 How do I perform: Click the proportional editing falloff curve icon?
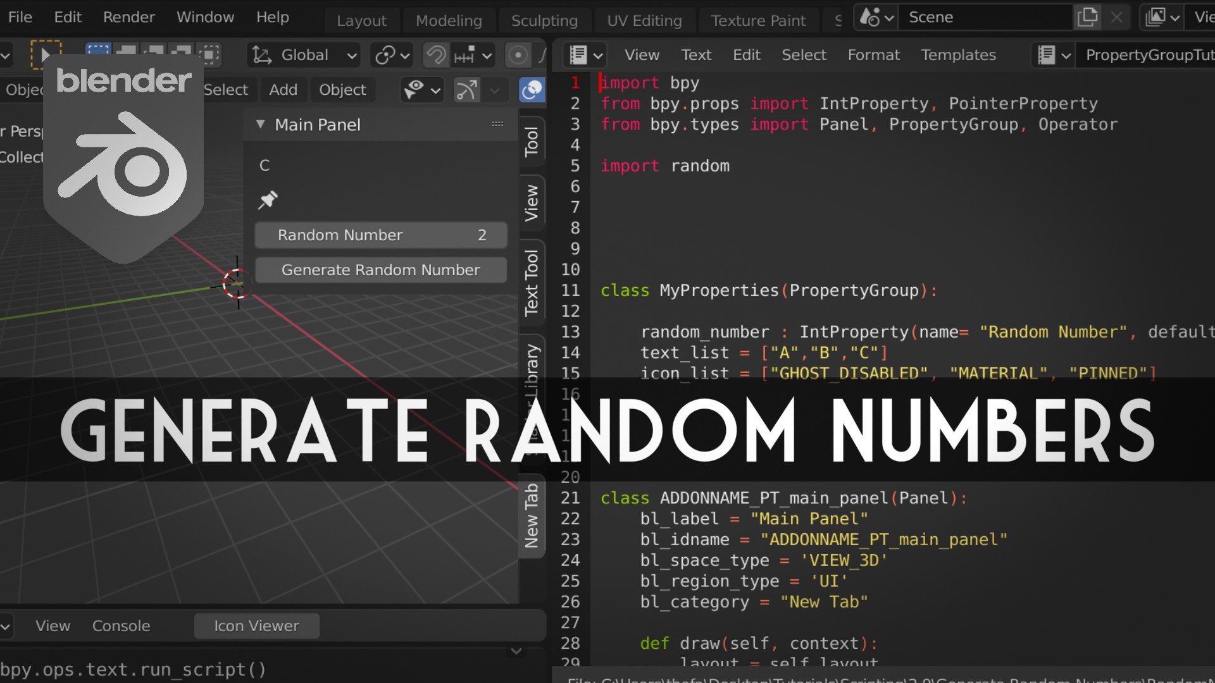coord(542,55)
